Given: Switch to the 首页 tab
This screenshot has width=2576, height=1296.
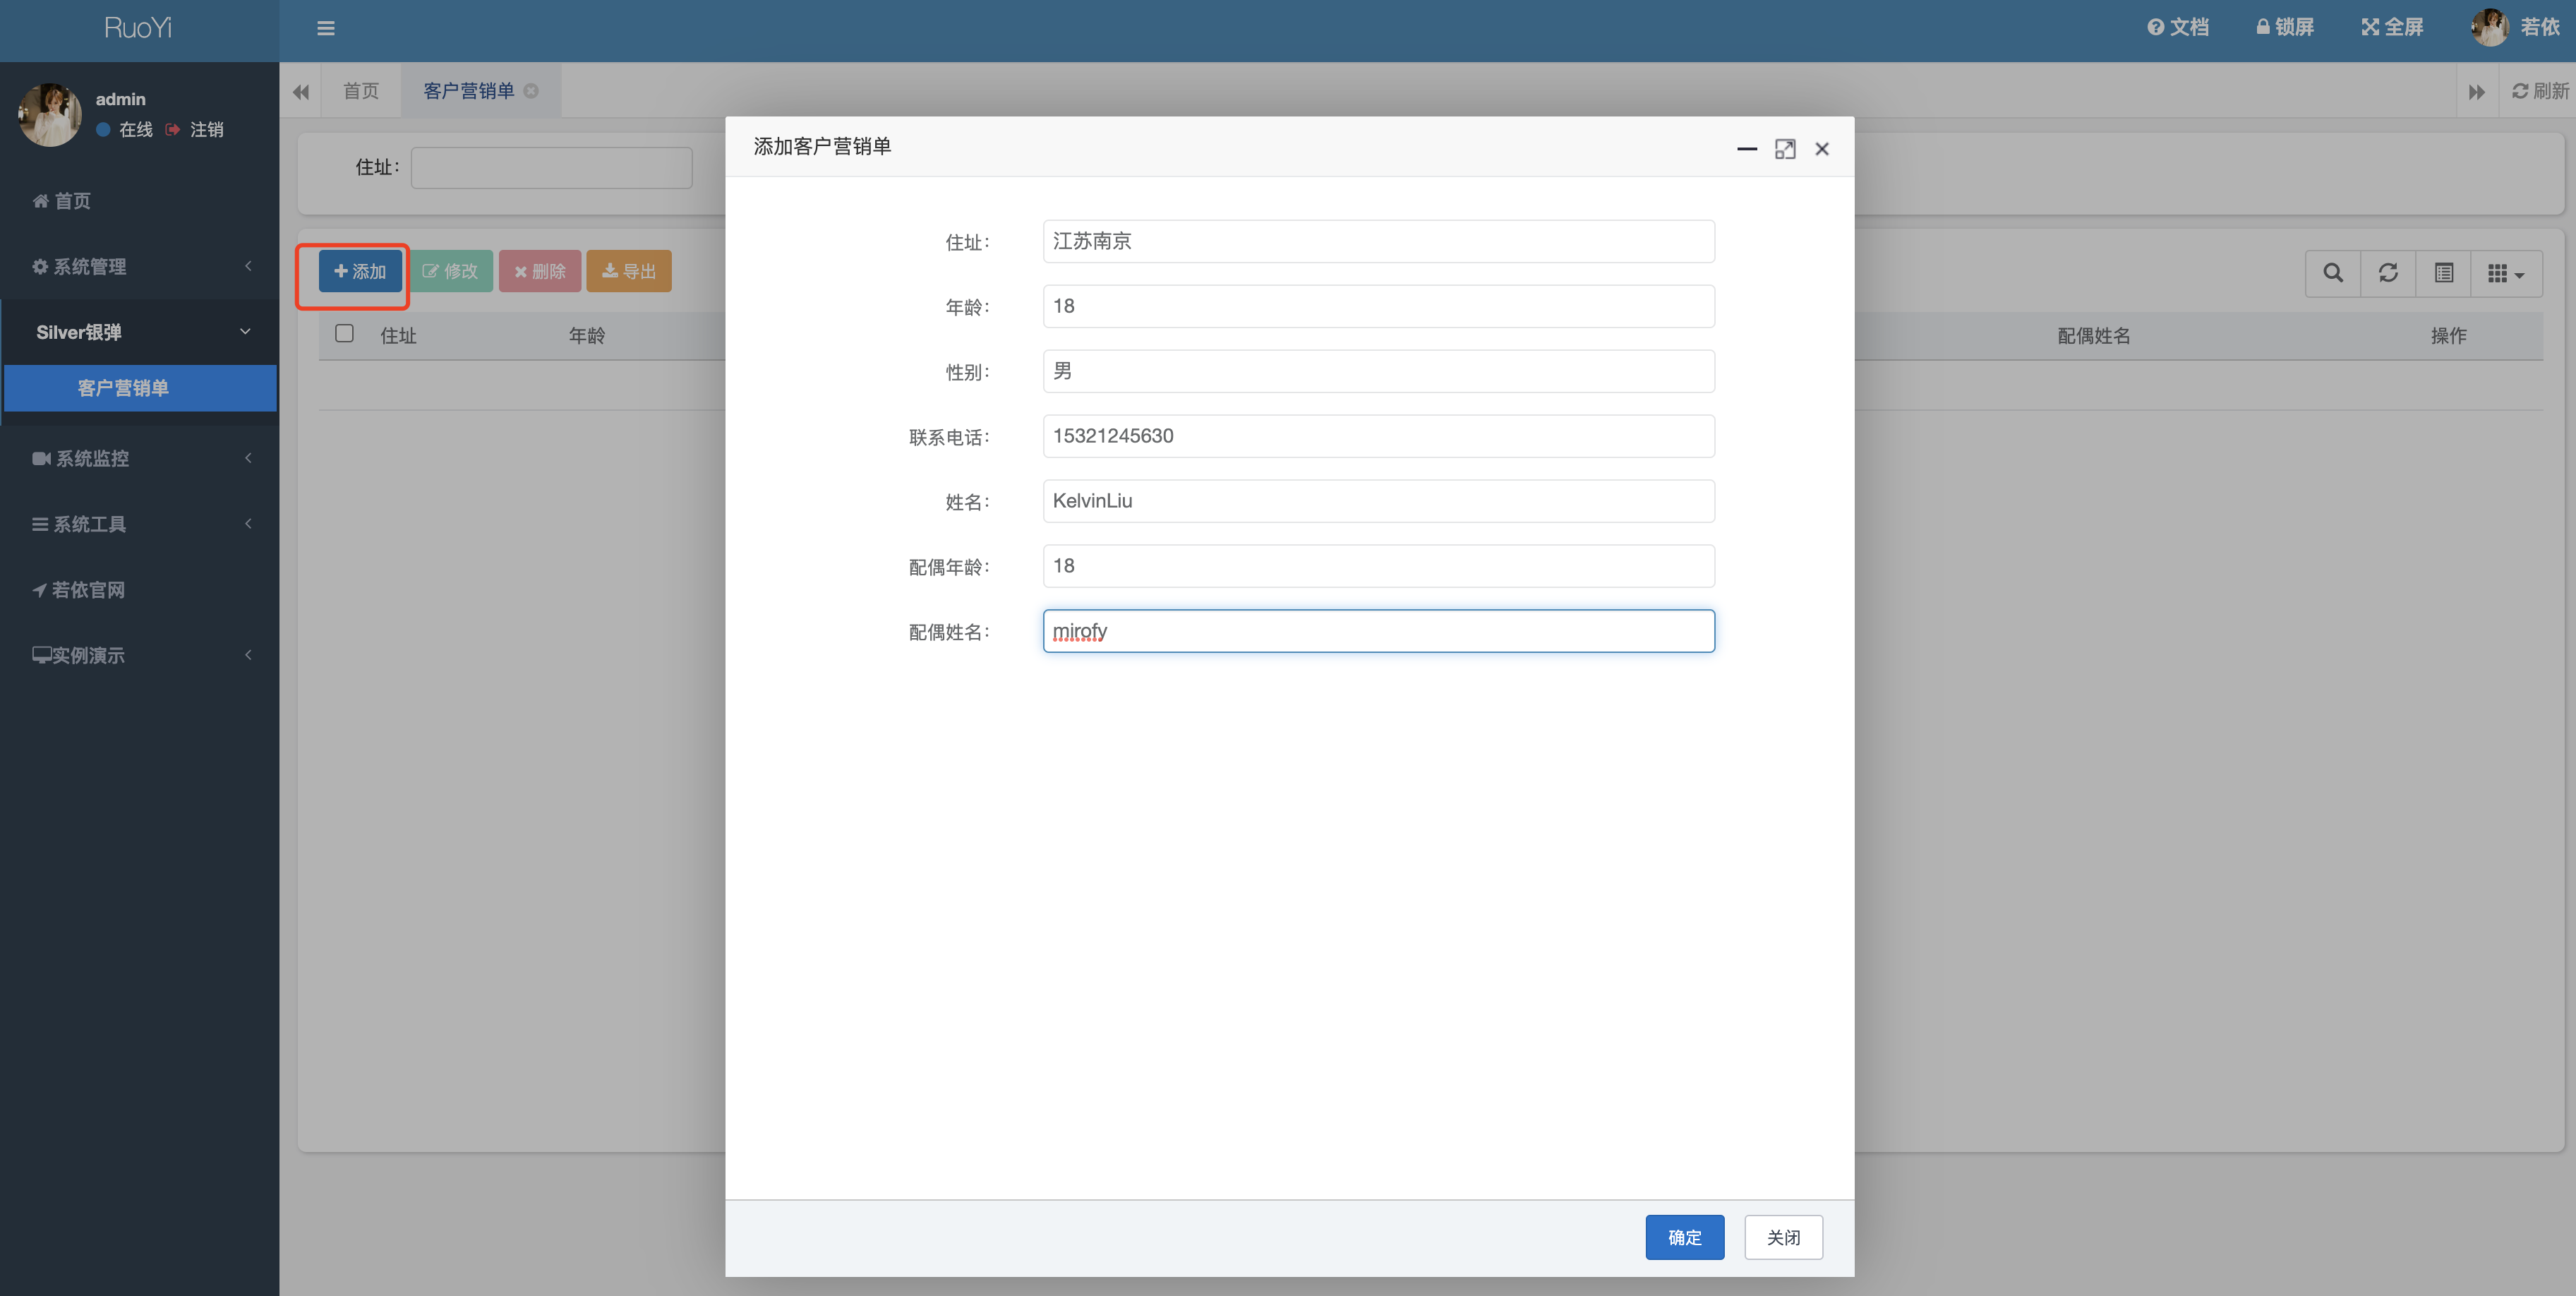Looking at the screenshot, I should point(360,91).
